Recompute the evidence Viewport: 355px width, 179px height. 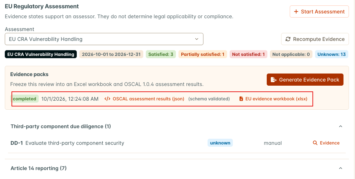(315, 39)
